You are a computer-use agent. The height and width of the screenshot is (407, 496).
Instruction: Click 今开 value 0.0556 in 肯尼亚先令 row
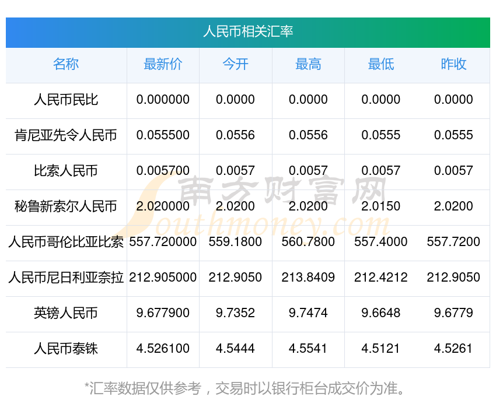235,135
